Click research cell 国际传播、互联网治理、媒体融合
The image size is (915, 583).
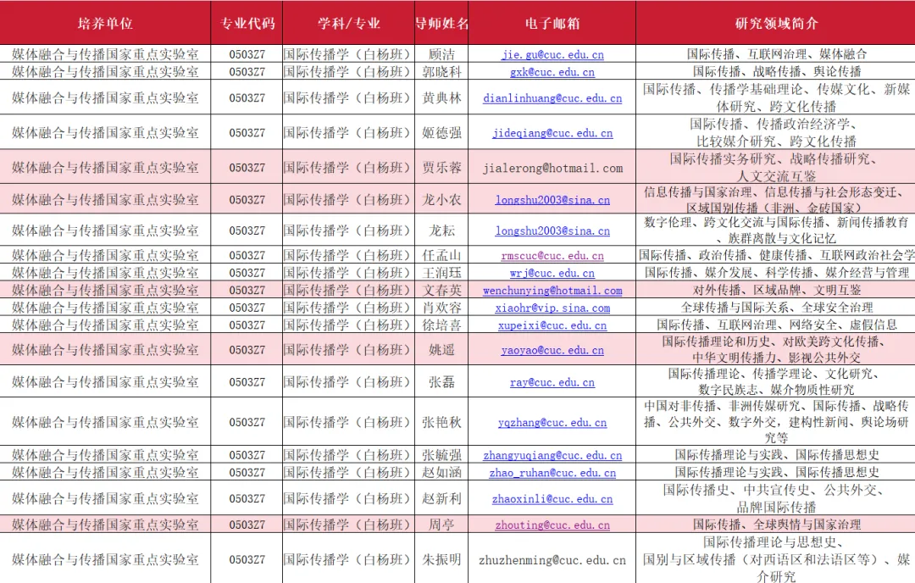click(x=776, y=54)
